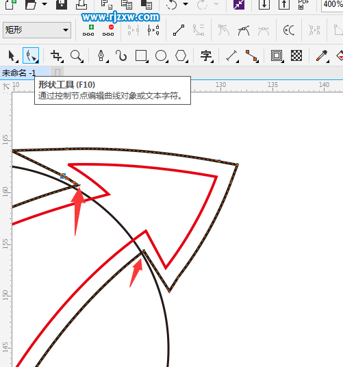
Task: Select the Artistic media tool
Action: coord(121,55)
